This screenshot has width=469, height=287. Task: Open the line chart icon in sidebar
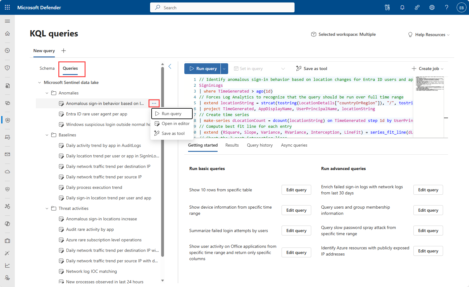coord(7,265)
